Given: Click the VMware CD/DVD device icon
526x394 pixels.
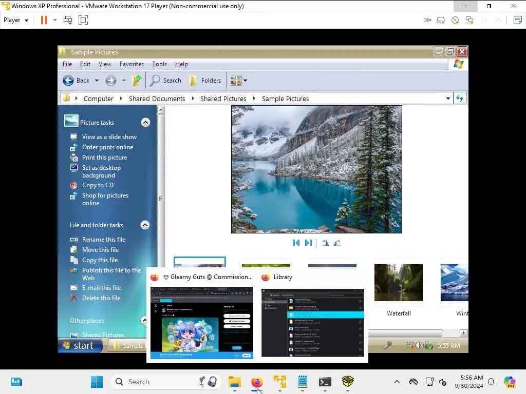Looking at the screenshot, I should (x=455, y=21).
